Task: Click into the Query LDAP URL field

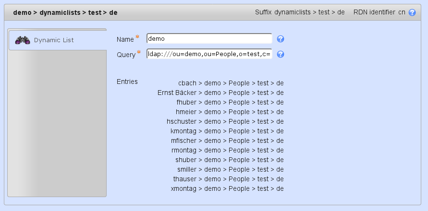Action: click(209, 54)
